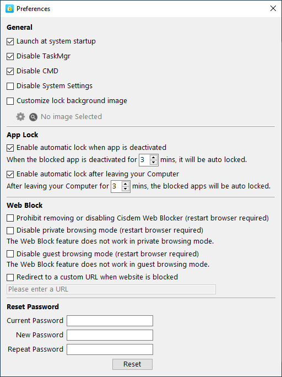Click the padlock app icon in title bar
Image resolution: width=282 pixels, height=377 pixels.
(x=9, y=9)
